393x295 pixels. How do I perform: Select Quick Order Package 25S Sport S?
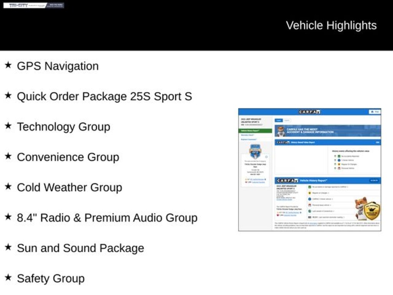point(104,96)
